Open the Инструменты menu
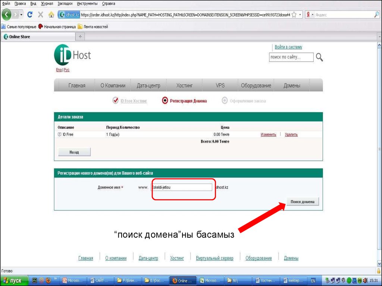Viewport: 382px width, 286px height. pos(87,4)
